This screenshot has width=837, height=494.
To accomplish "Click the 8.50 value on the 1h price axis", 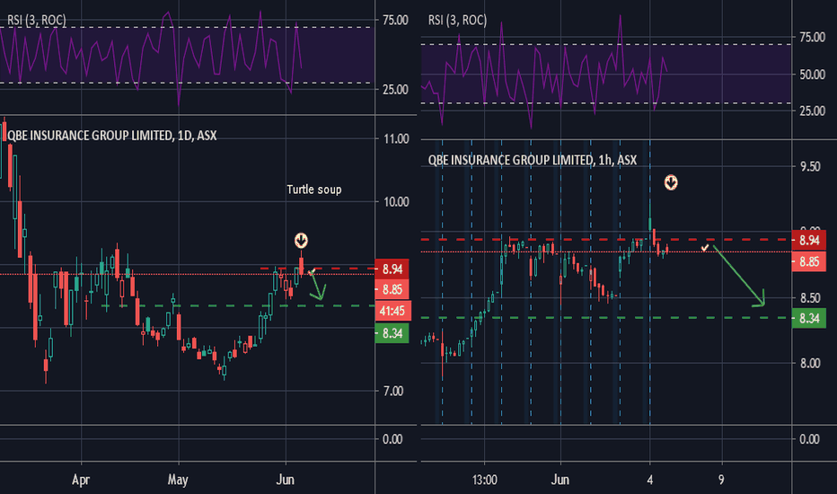I will pyautogui.click(x=810, y=298).
